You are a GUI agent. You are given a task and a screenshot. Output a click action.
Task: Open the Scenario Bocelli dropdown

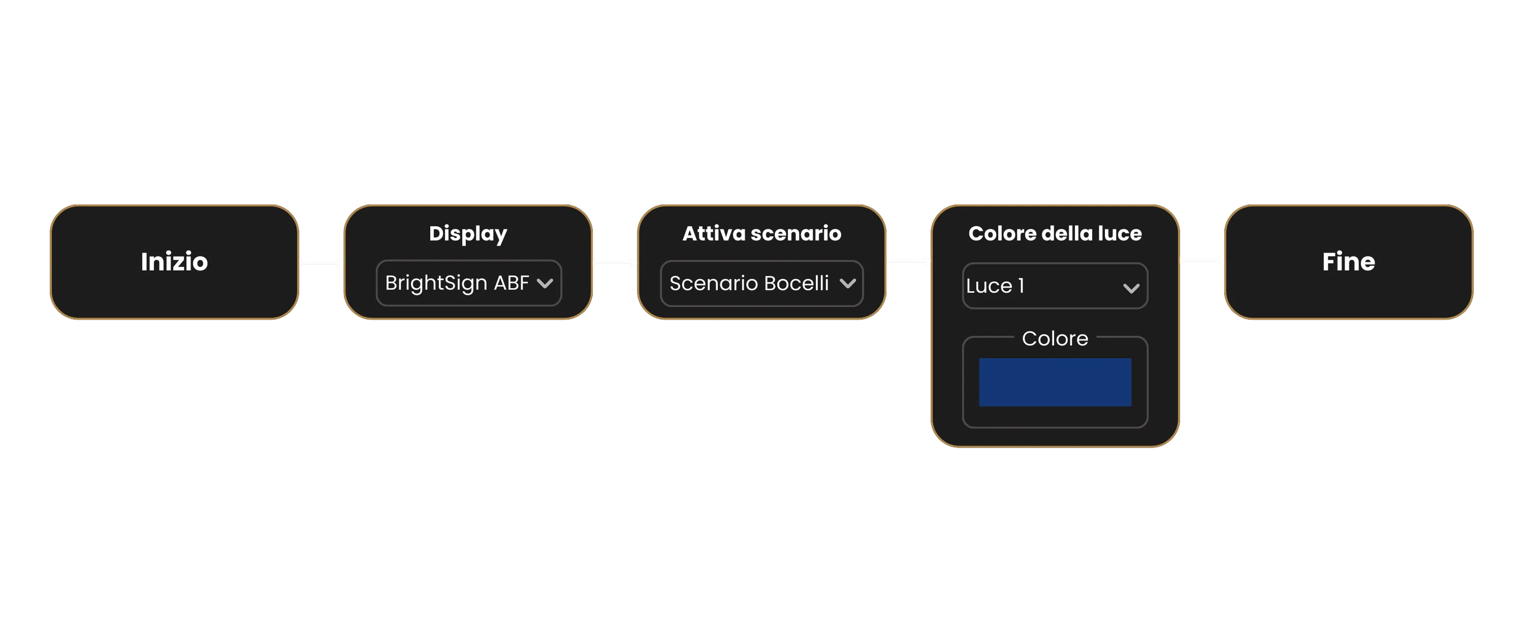click(x=761, y=284)
